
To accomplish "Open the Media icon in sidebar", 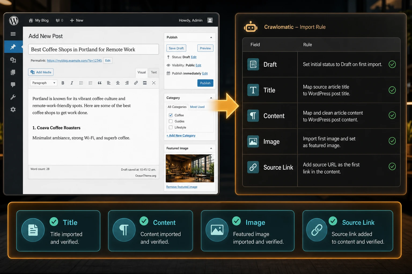I will point(13,60).
